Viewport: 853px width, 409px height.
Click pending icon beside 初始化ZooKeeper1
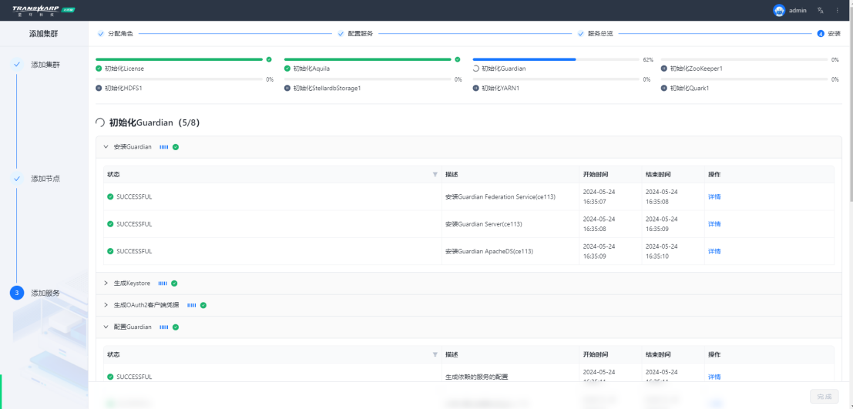664,69
